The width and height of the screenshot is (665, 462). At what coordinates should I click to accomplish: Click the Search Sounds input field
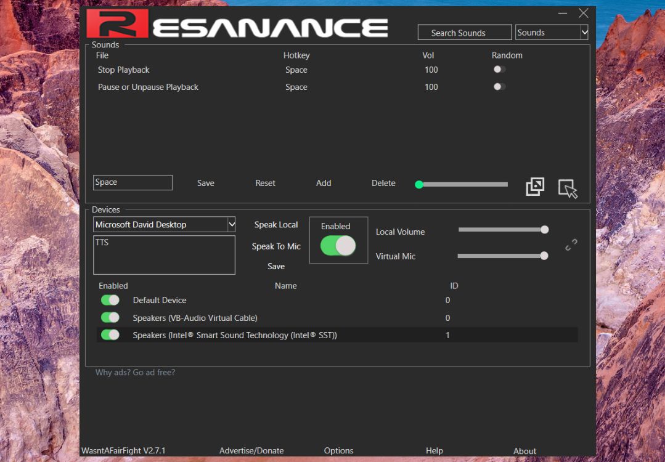464,33
